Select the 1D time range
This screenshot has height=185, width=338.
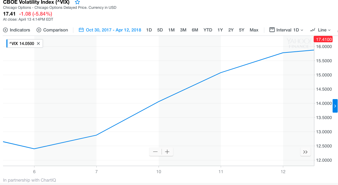click(x=149, y=30)
